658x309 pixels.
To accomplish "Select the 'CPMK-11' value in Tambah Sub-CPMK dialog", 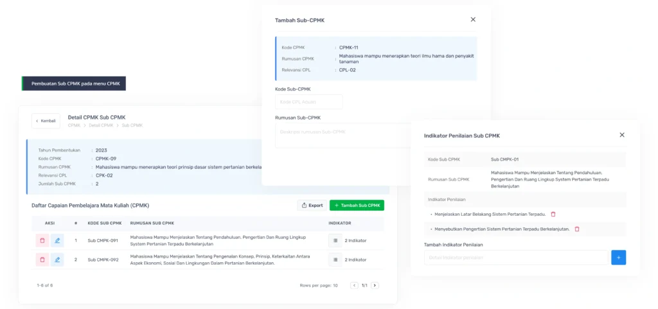I will click(x=349, y=48).
